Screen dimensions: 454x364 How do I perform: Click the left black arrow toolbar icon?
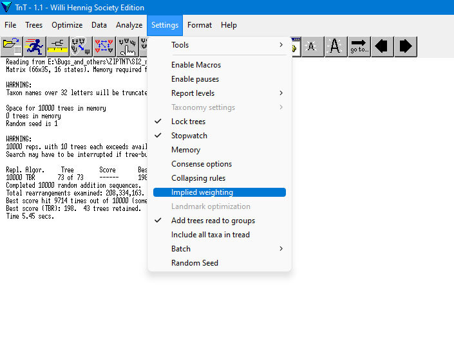click(382, 46)
